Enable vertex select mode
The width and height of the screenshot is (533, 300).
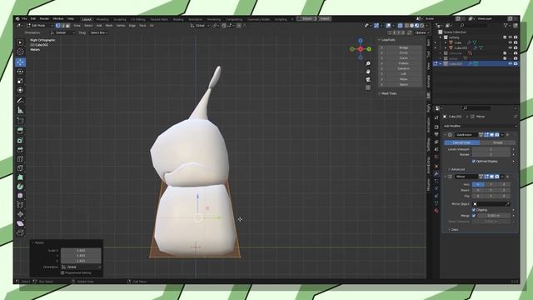pos(57,26)
